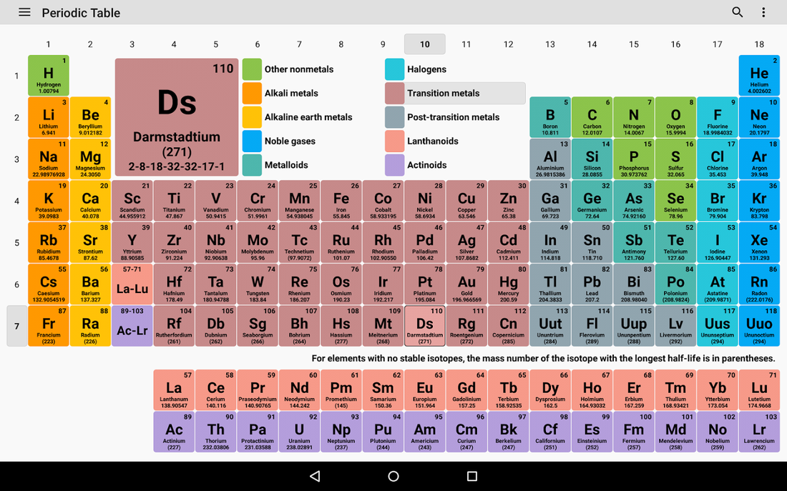Filter by Actinoids legend entry
Viewport: 787px width, 491px height.
tap(455, 165)
